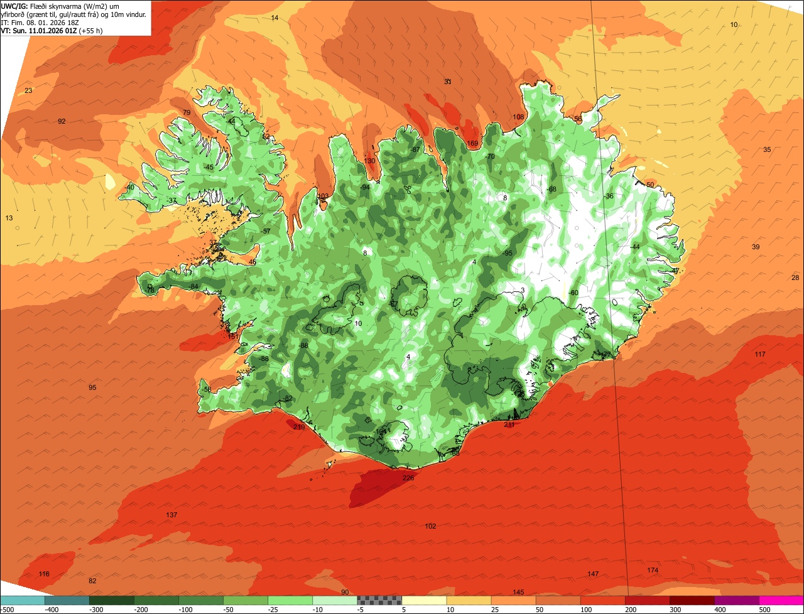Click the land value -87
Screen dimensions: 804x614
tap(415, 149)
